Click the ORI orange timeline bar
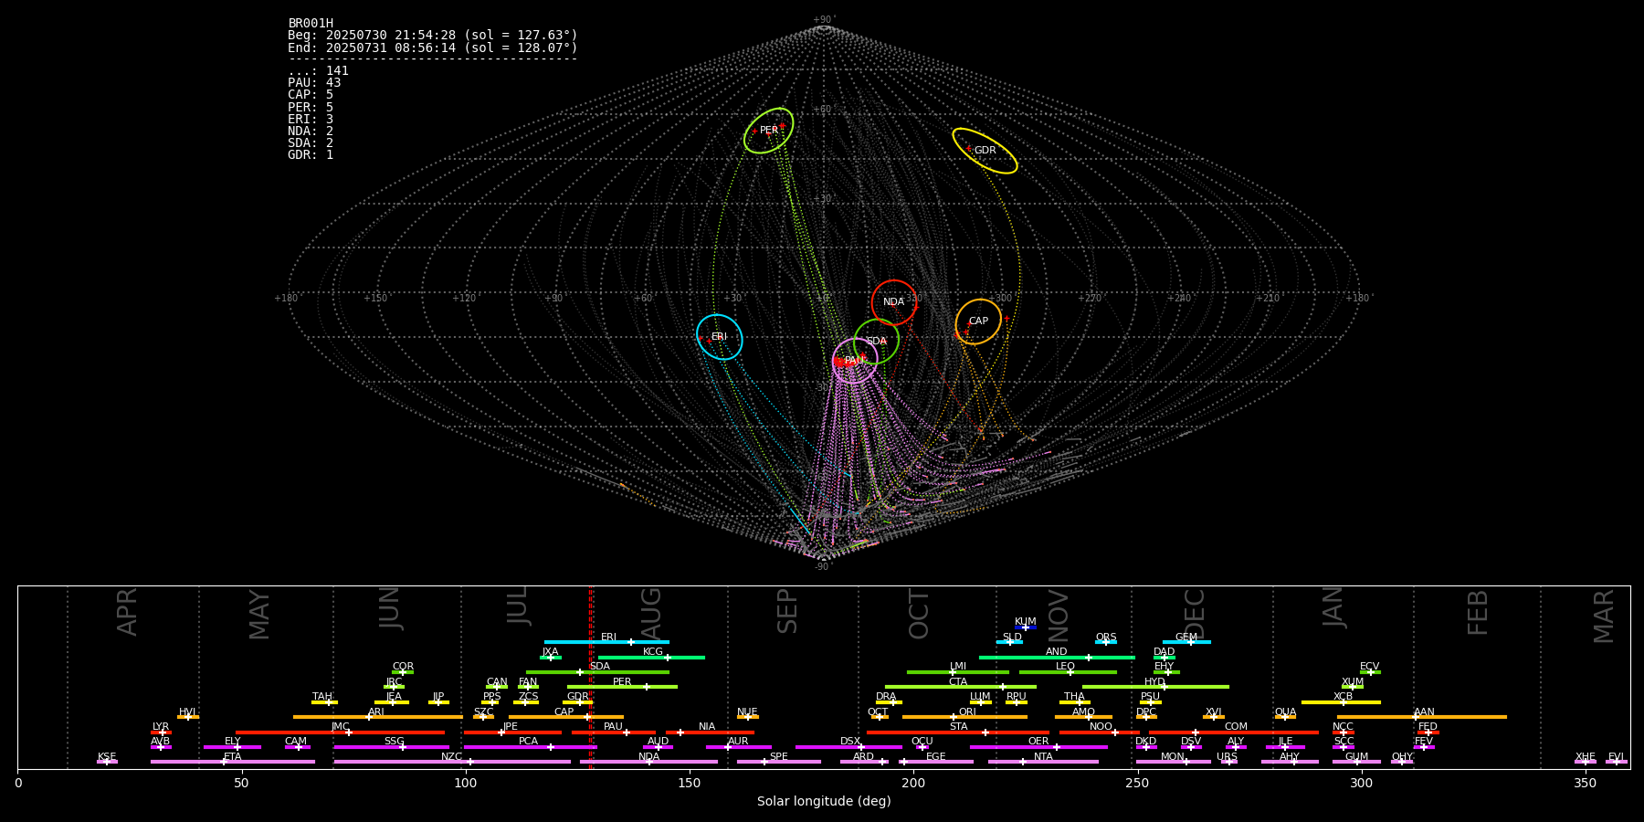This screenshot has height=822, width=1644. 964,717
